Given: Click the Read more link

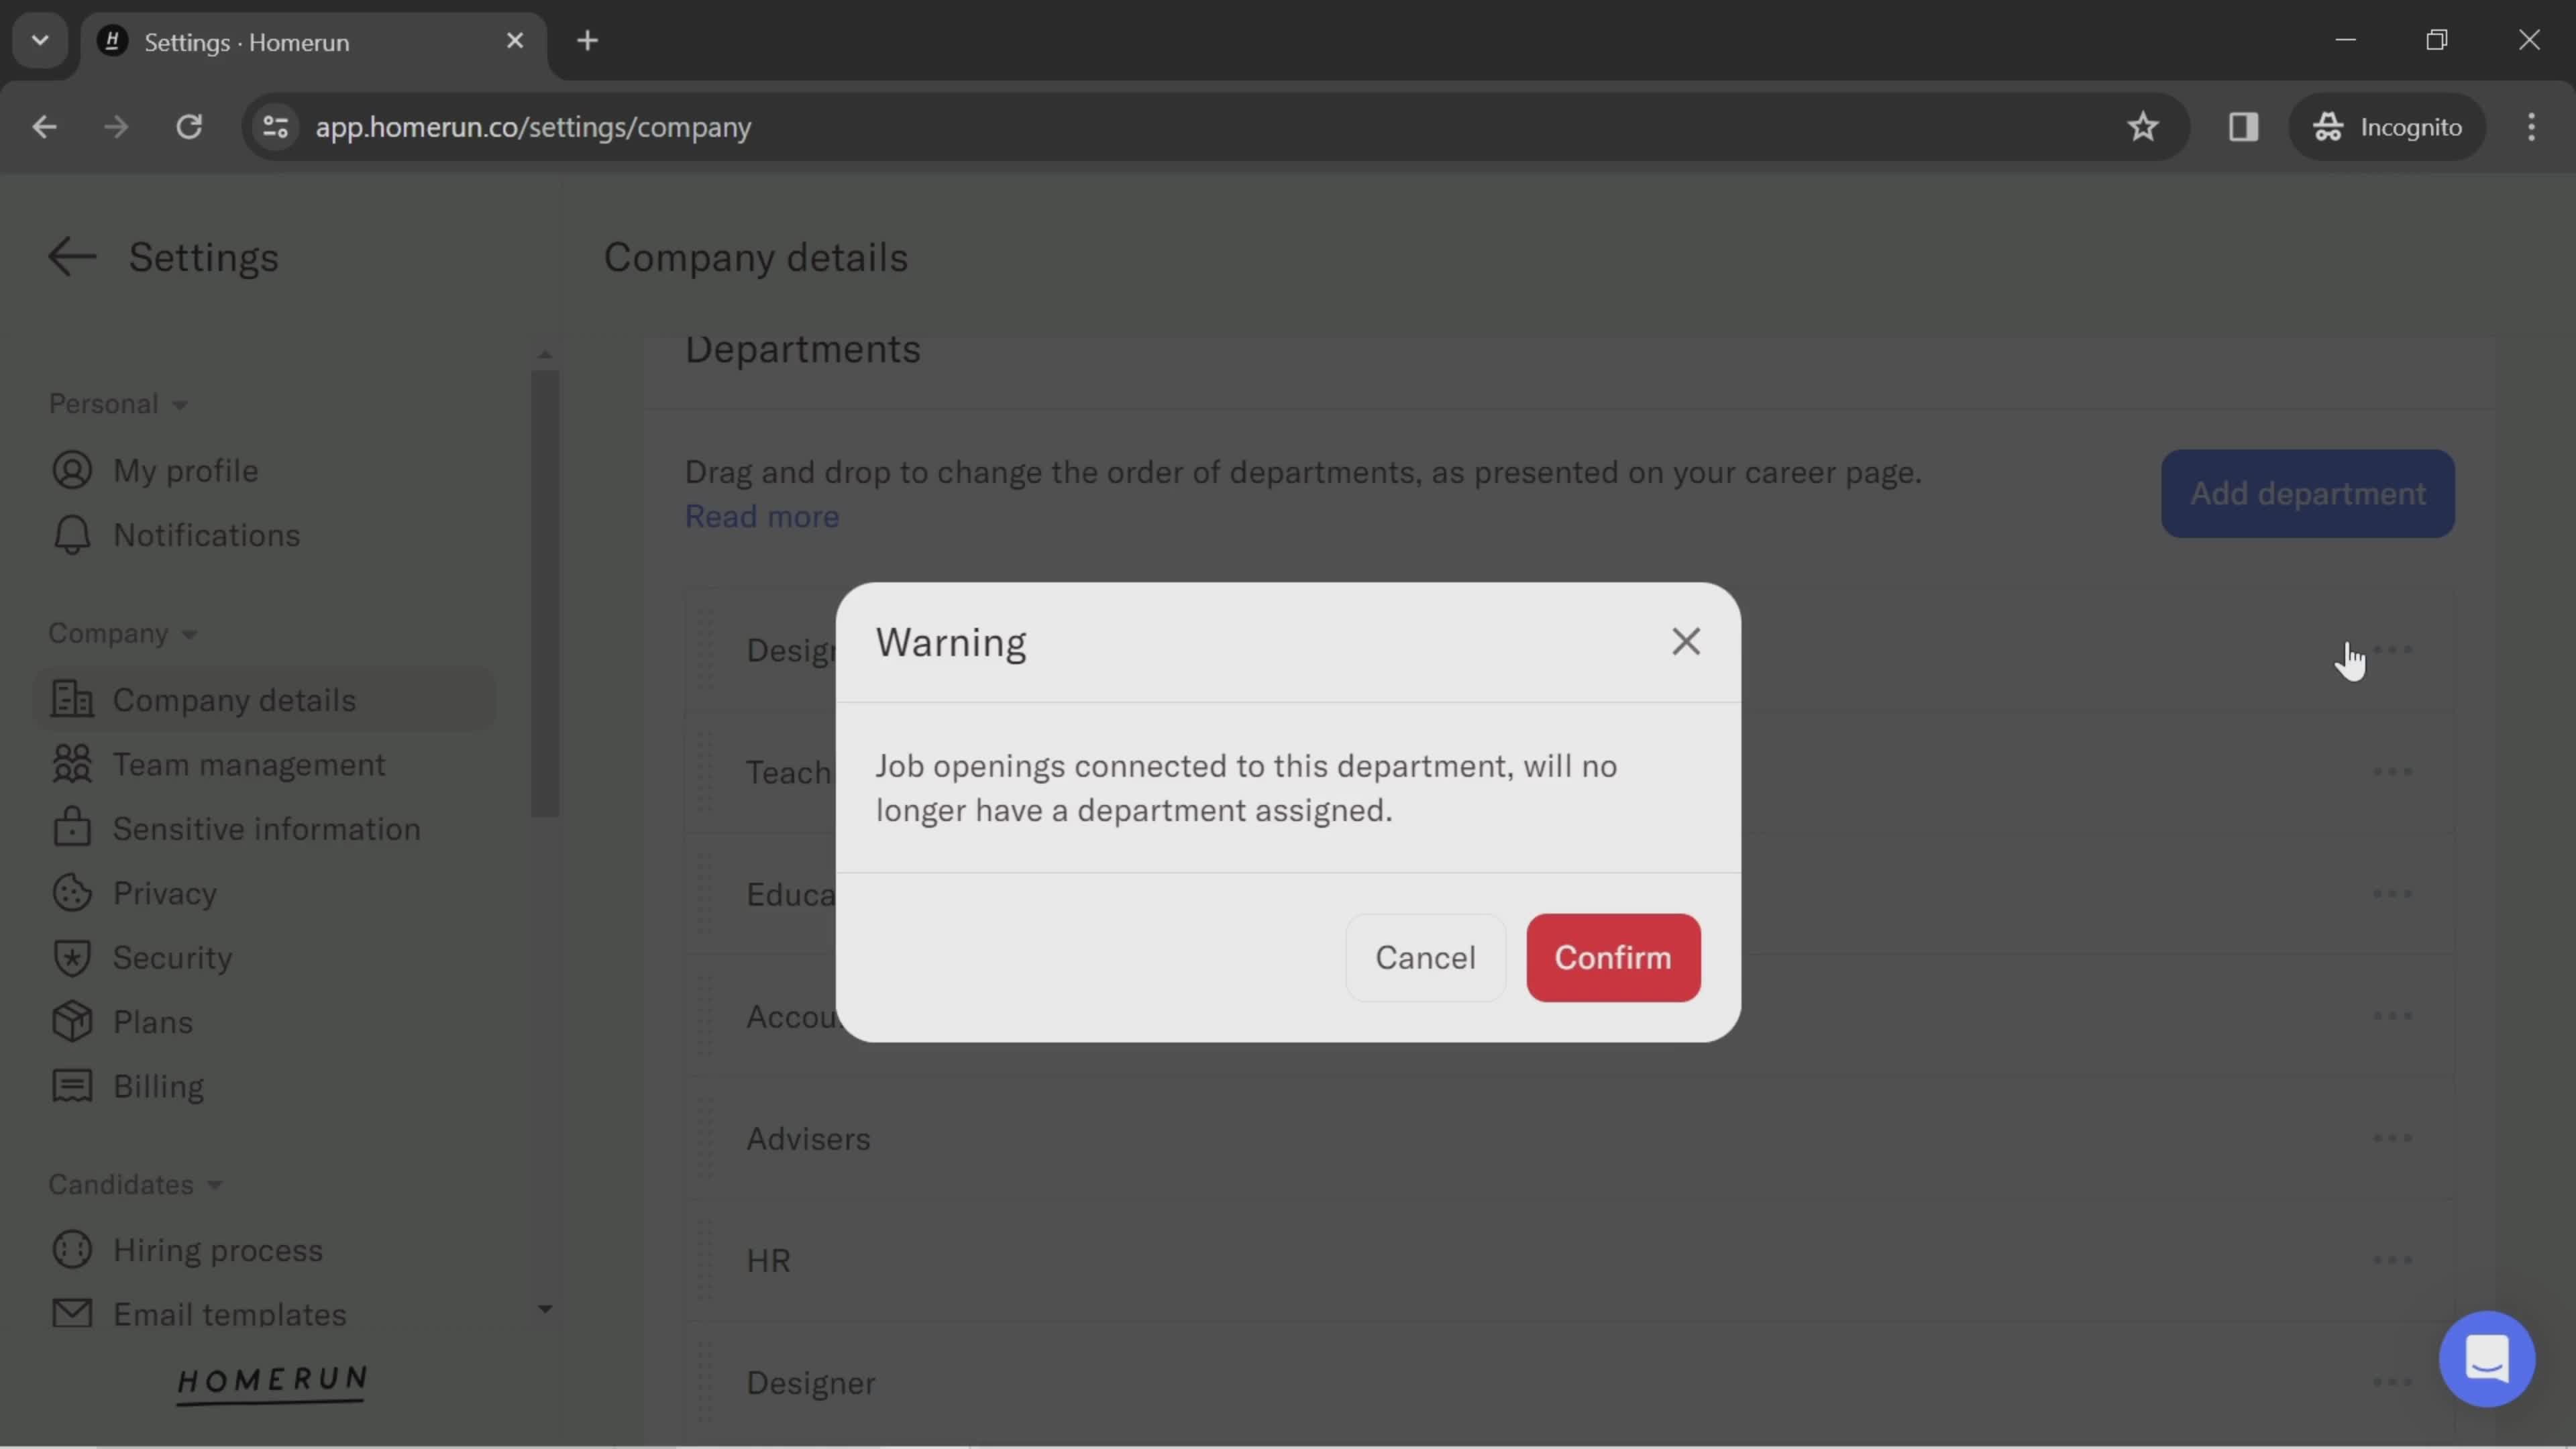Looking at the screenshot, I should [761, 515].
